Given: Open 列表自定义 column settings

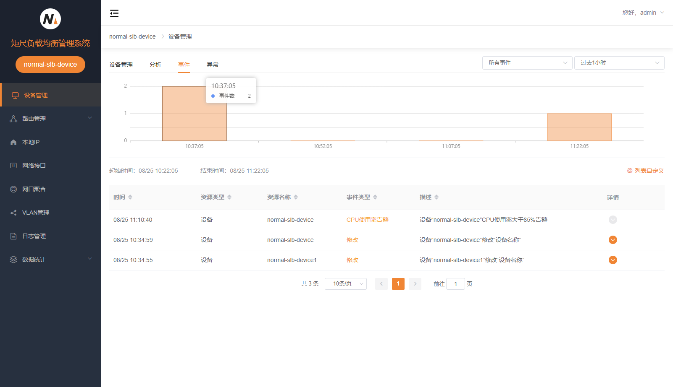Looking at the screenshot, I should pyautogui.click(x=645, y=171).
